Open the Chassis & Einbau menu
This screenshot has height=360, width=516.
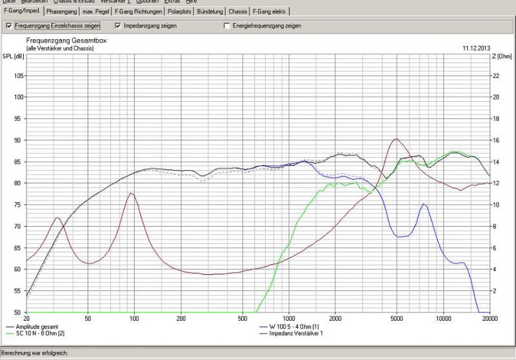(x=74, y=2)
